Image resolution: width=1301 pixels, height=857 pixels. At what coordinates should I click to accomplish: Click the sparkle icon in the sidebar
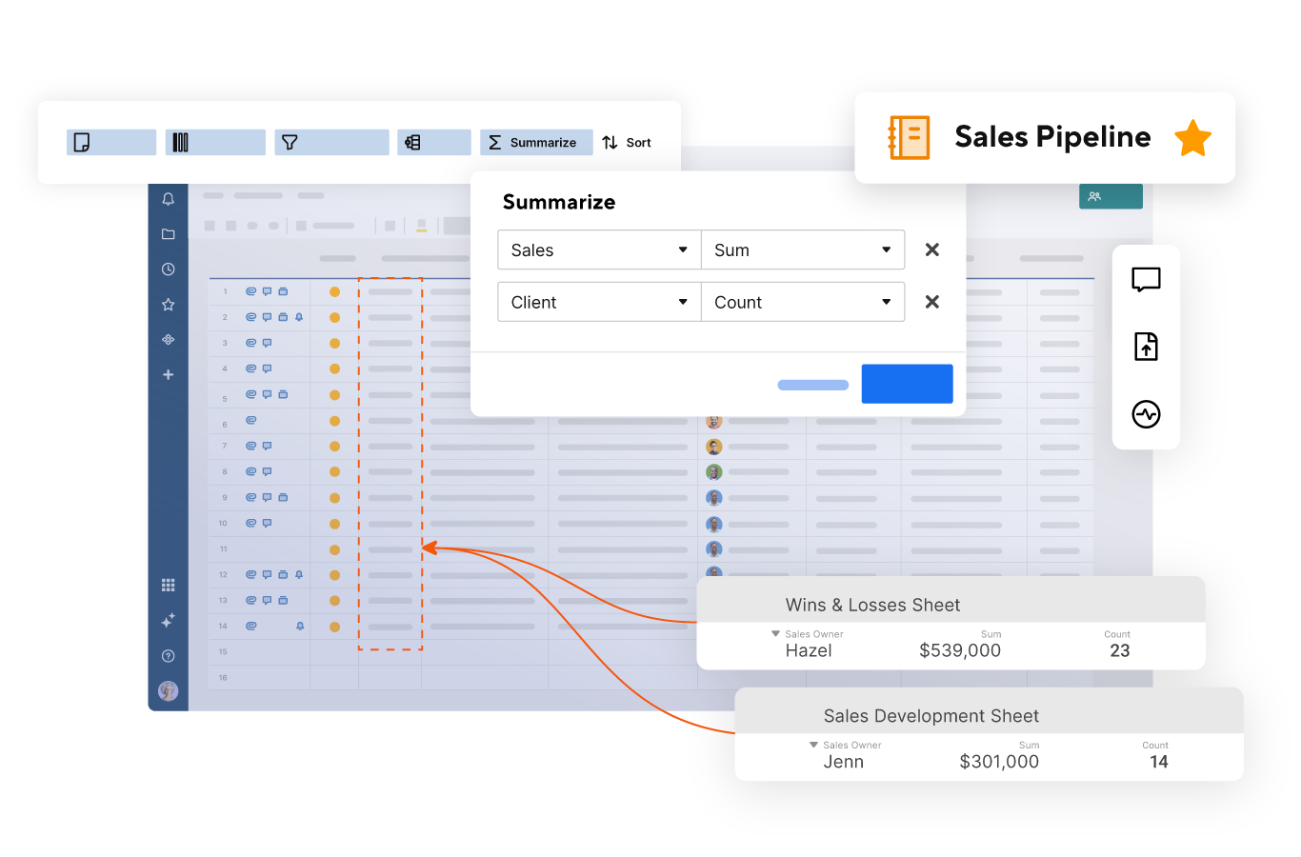(x=169, y=621)
